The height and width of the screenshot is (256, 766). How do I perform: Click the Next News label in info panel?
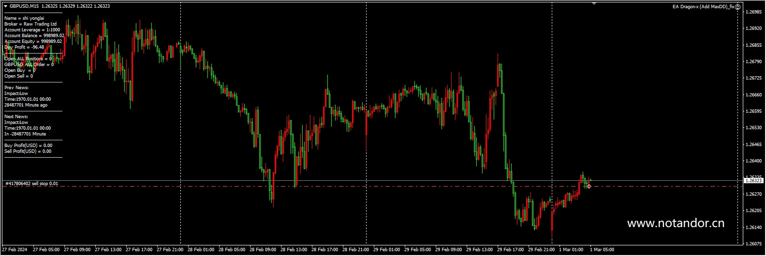(16, 117)
